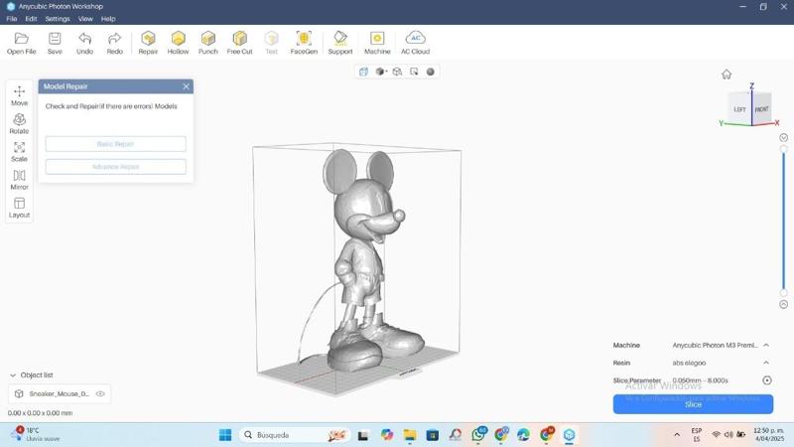Select the Move tool
794x447 pixels.
click(x=19, y=95)
